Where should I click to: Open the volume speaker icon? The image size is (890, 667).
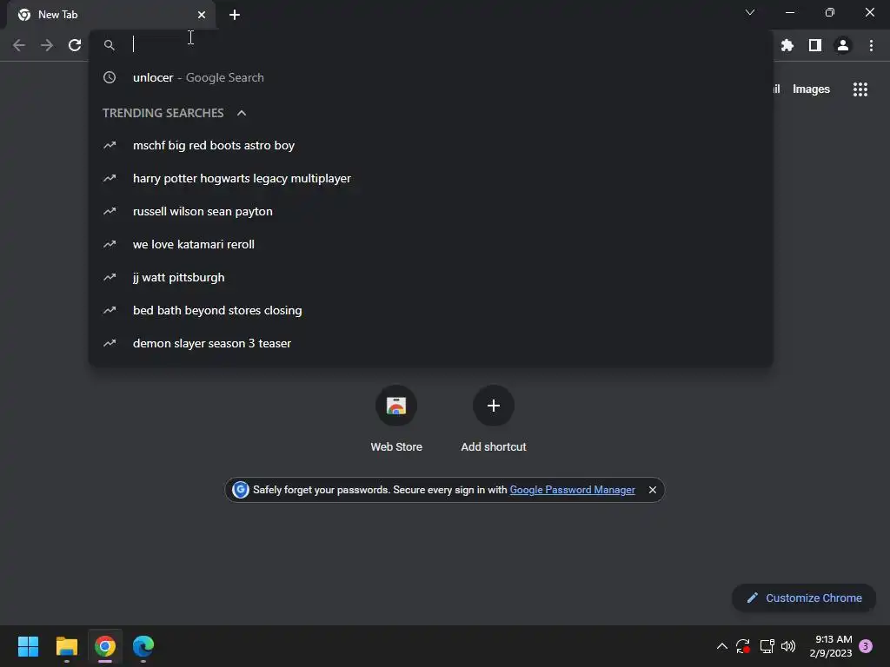[788, 646]
